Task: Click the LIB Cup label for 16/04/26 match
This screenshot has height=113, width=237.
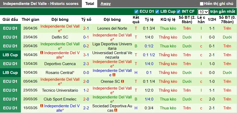Action: (x=10, y=55)
